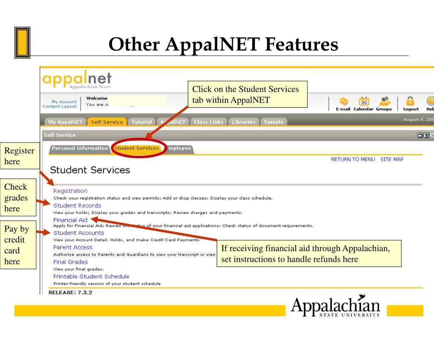Click RETURN TO MENU link
This screenshot has height=343, width=434.
353,159
